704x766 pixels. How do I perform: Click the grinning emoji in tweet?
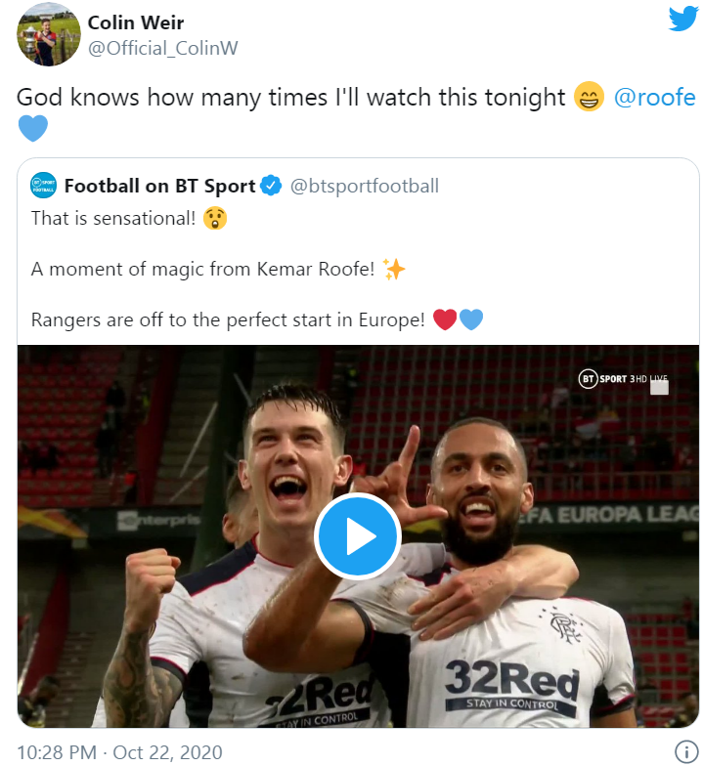click(x=589, y=98)
